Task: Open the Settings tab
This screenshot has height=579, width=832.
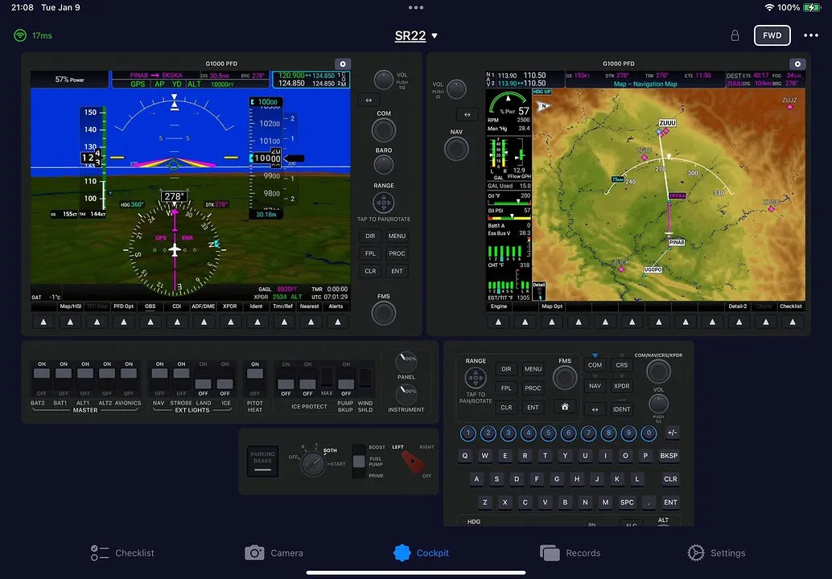Action: point(716,553)
